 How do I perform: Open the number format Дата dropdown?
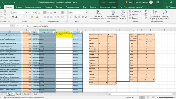coord(87,13)
